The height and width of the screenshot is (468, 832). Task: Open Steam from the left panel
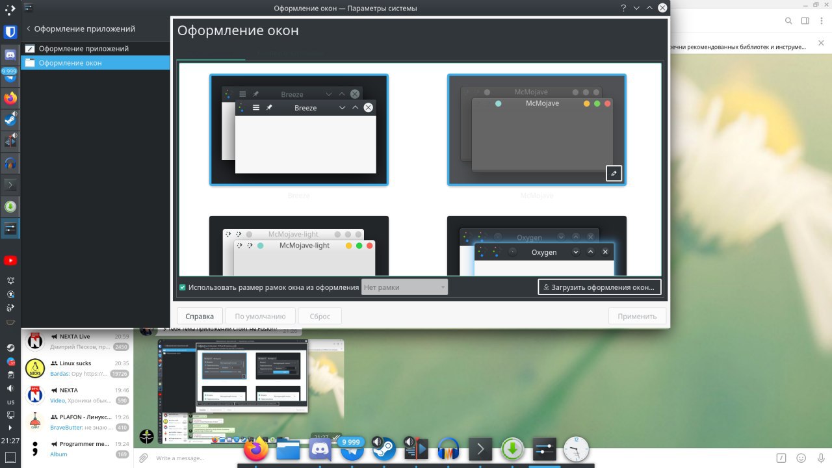[x=10, y=120]
